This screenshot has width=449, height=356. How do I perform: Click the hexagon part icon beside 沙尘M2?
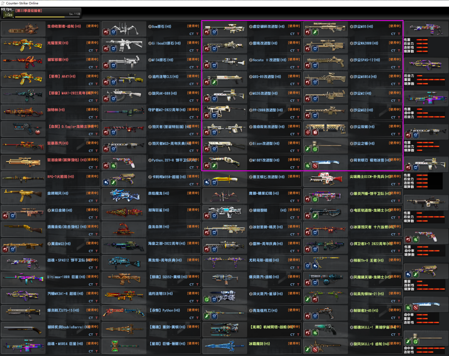351,93
